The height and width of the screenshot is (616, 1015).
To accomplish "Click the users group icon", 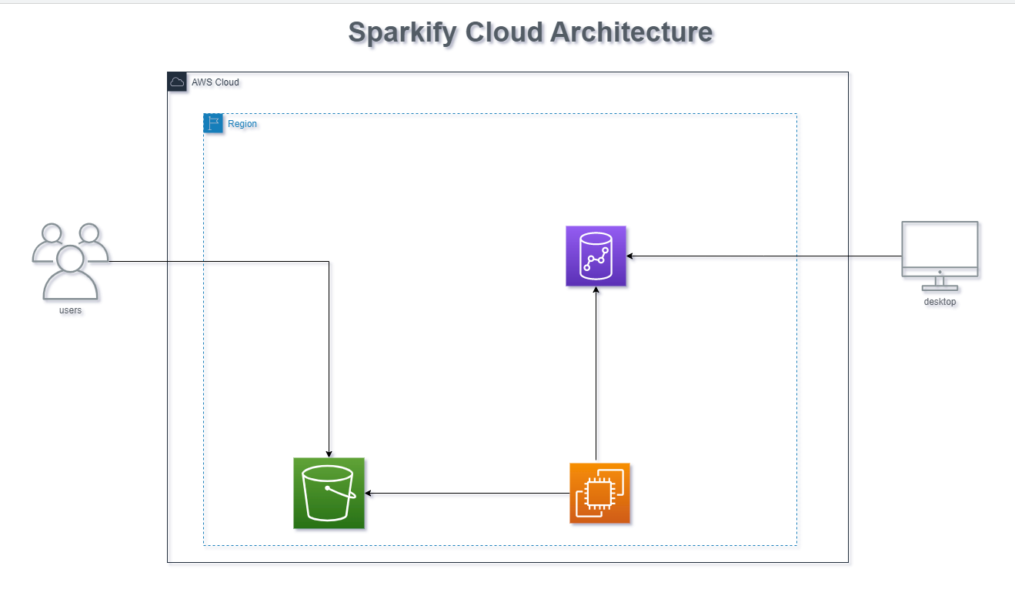I will pyautogui.click(x=70, y=261).
